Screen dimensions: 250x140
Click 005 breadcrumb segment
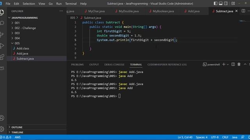click(73, 18)
